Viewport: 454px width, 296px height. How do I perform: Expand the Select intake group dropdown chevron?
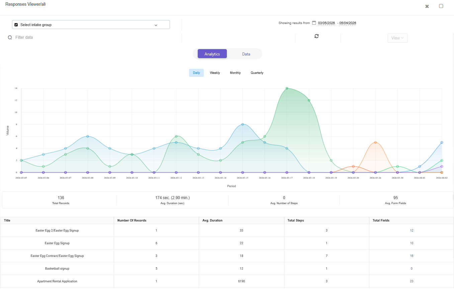156,25
